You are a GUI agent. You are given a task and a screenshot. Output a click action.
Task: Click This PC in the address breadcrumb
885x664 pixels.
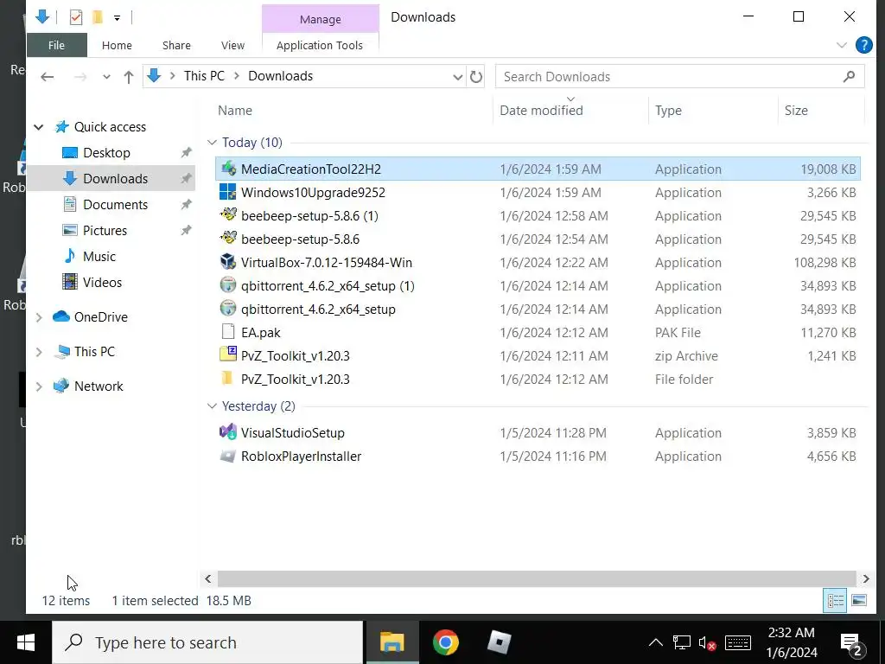pyautogui.click(x=204, y=76)
